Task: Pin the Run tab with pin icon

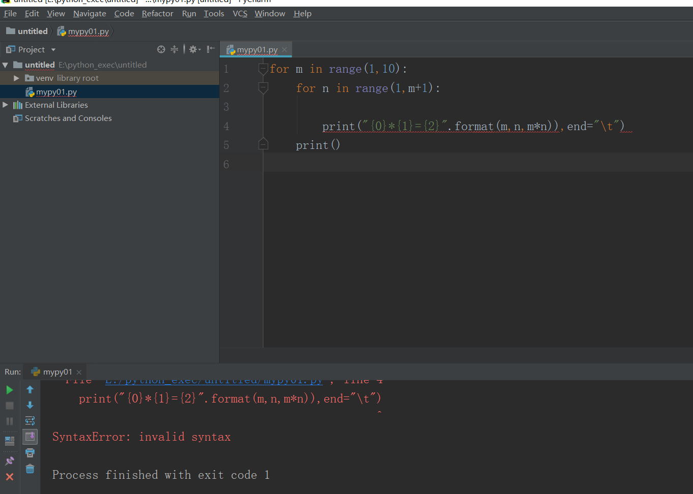Action: (10, 461)
